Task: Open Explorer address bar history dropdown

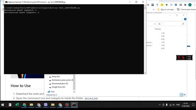Action: tap(155, 24)
